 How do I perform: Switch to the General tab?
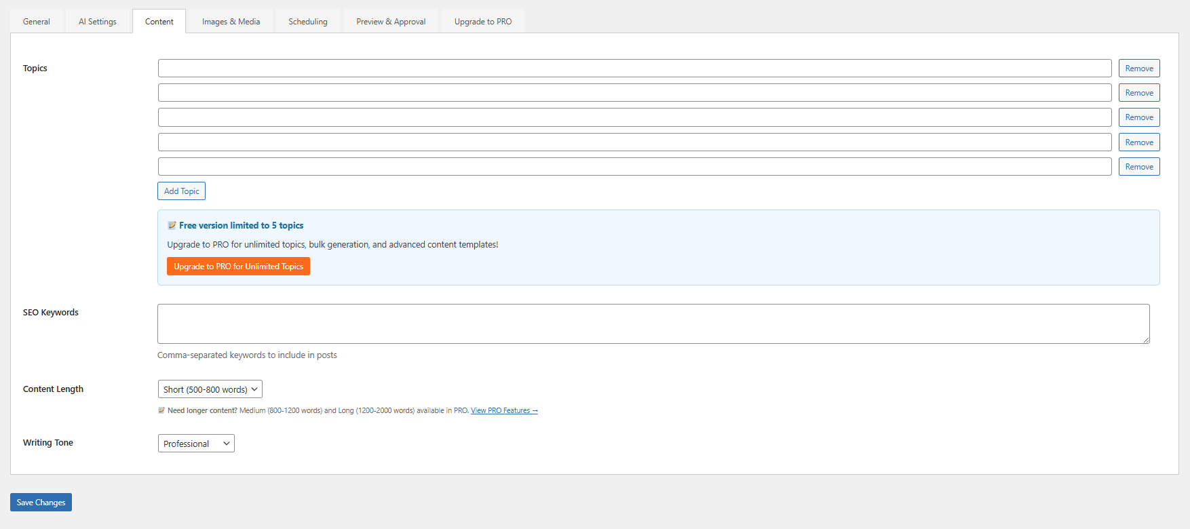(x=37, y=22)
